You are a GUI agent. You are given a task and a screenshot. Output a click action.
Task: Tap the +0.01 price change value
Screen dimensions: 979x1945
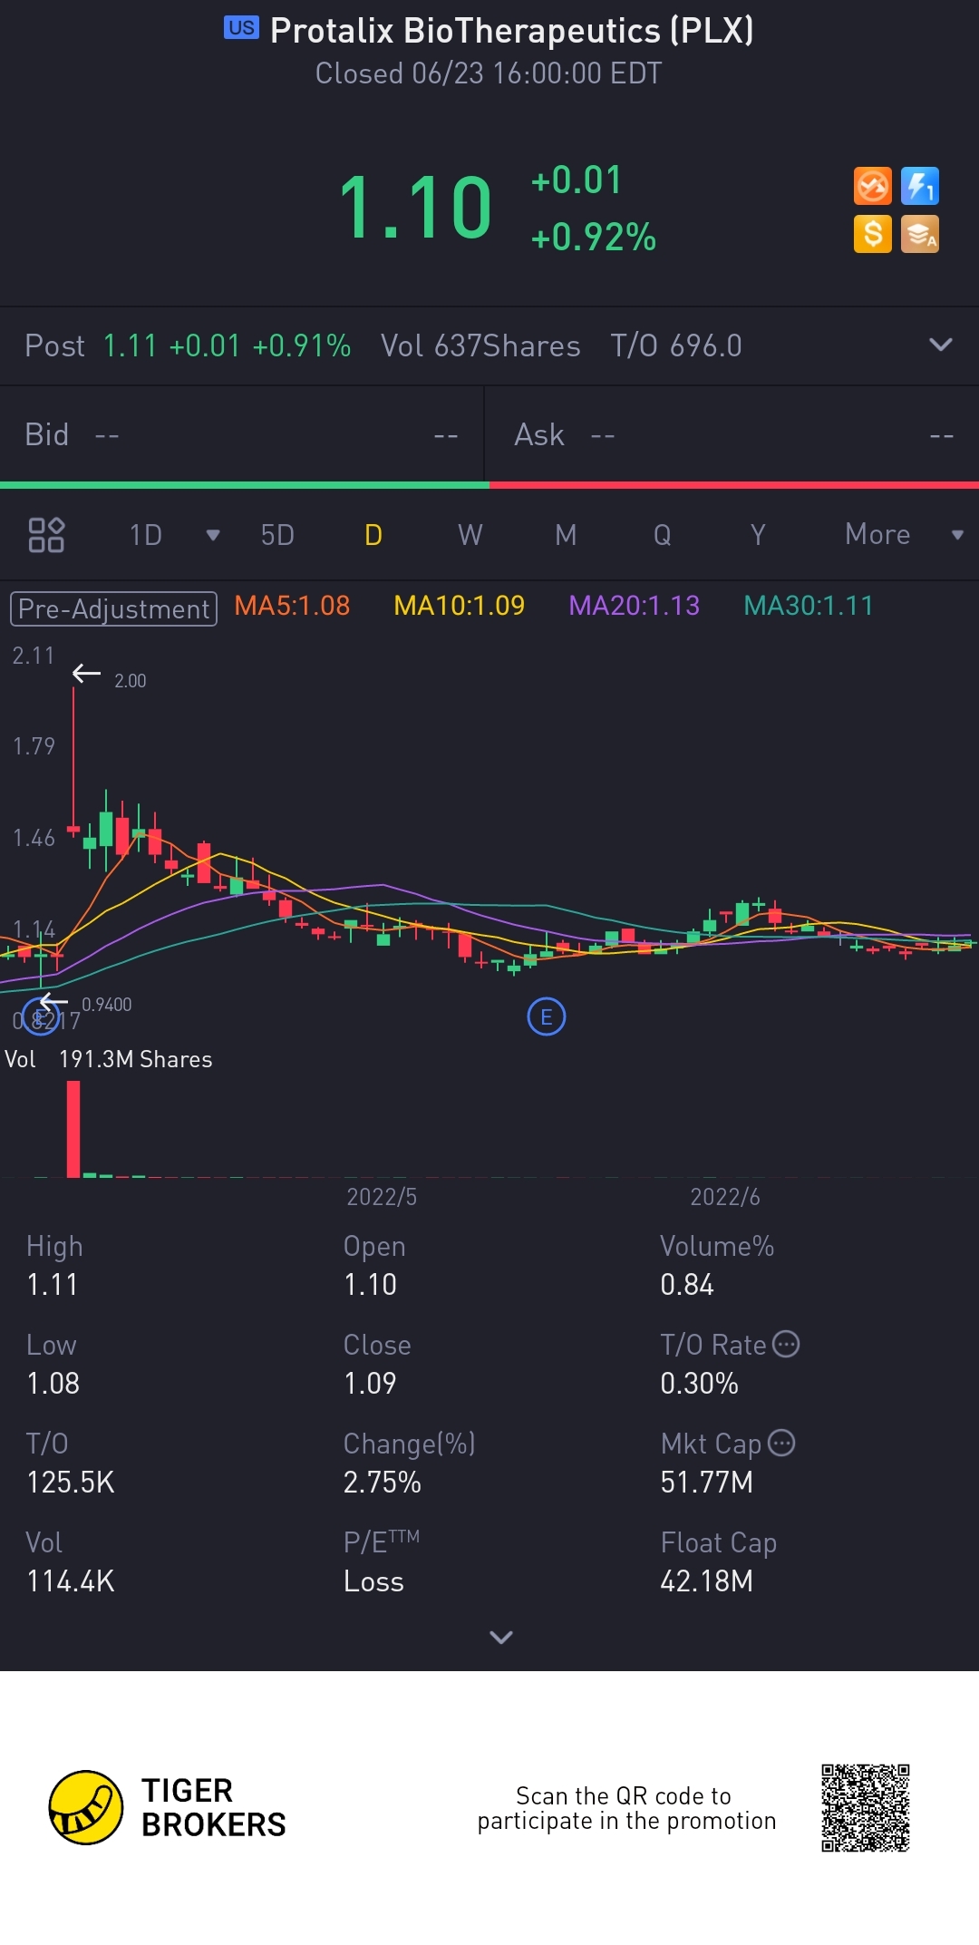577,180
